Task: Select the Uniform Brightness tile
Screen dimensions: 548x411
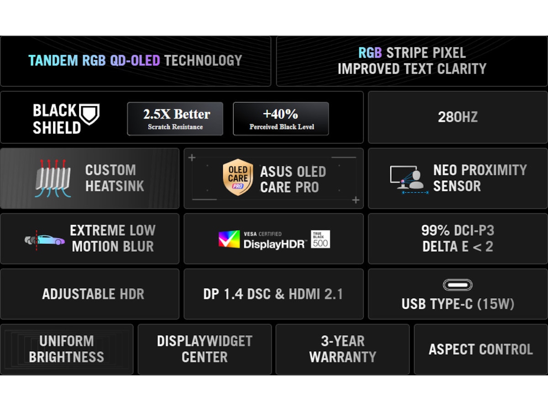Action: [67, 349]
